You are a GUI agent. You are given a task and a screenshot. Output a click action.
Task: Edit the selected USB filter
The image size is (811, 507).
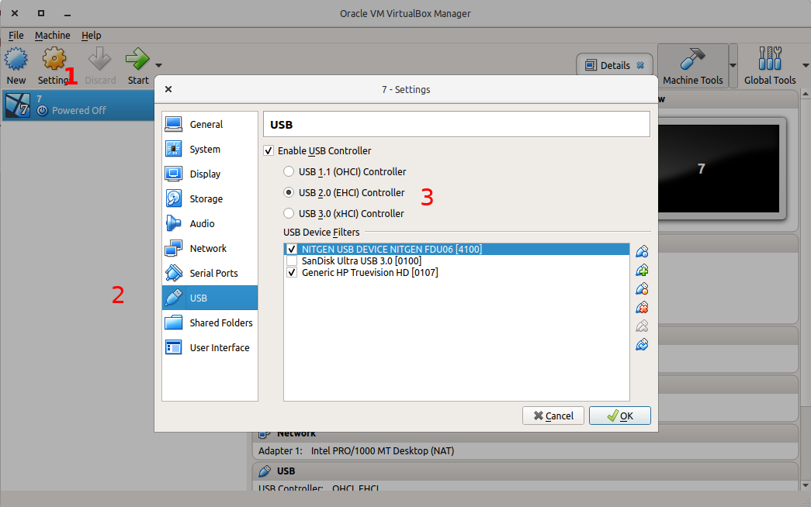[642, 289]
